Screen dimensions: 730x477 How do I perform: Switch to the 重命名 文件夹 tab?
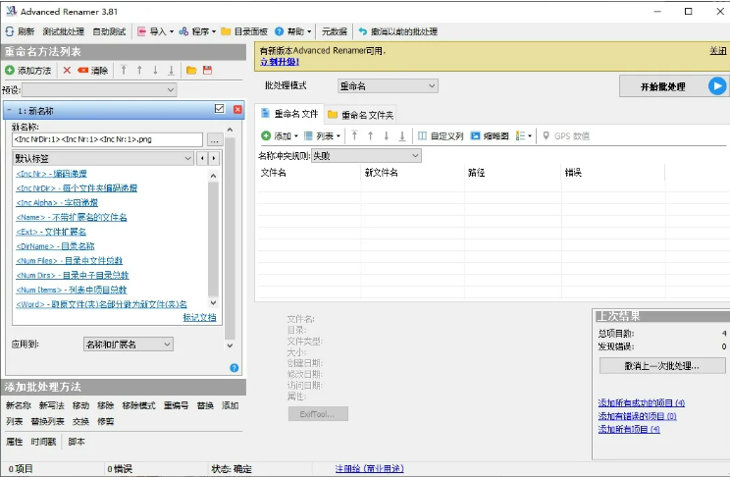tap(361, 115)
